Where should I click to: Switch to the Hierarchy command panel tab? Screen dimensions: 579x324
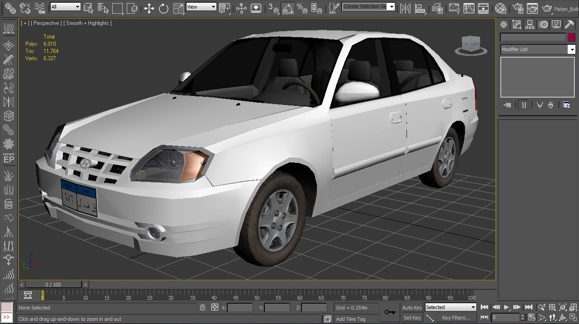[530, 24]
